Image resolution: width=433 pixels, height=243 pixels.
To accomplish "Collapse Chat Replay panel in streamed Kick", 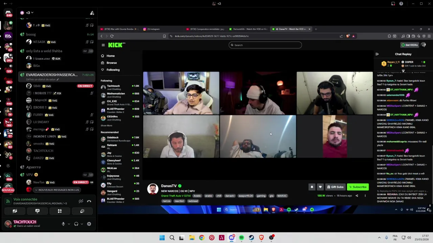I will point(377,54).
